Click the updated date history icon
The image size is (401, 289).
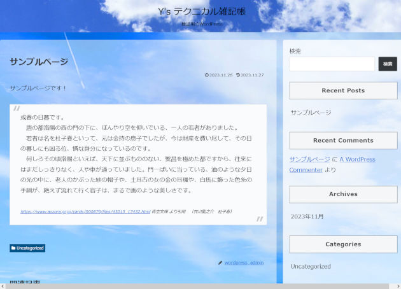tap(238, 75)
